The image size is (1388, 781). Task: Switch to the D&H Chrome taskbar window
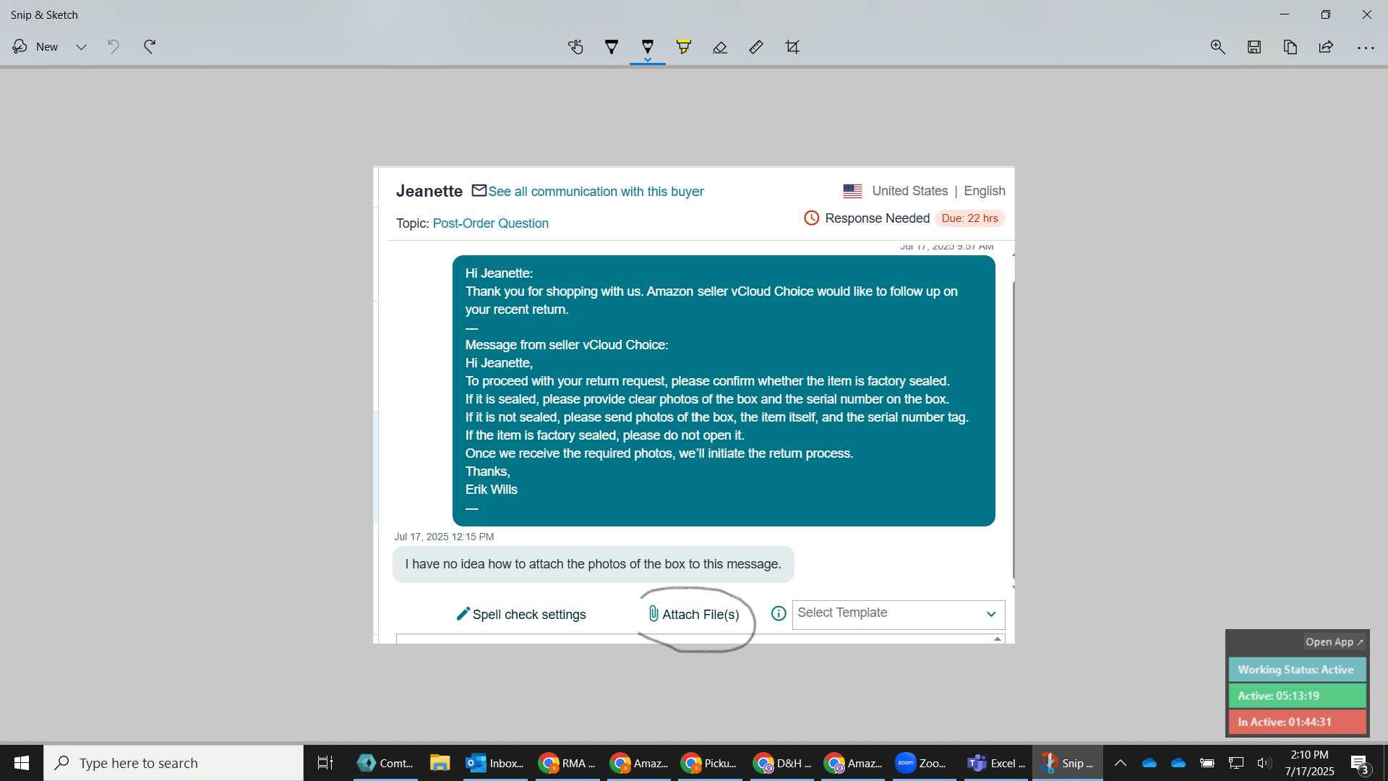point(782,763)
